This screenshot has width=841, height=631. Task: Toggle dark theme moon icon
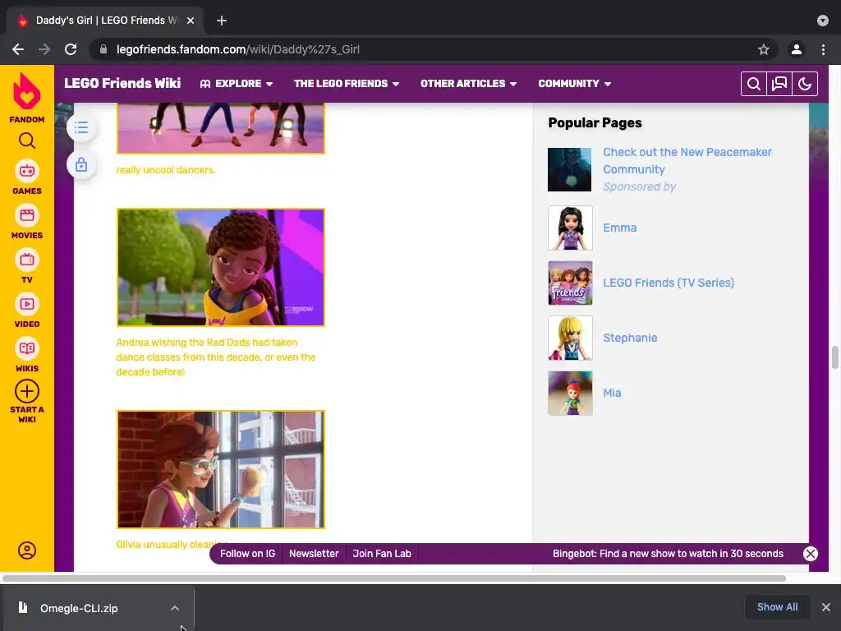click(805, 84)
